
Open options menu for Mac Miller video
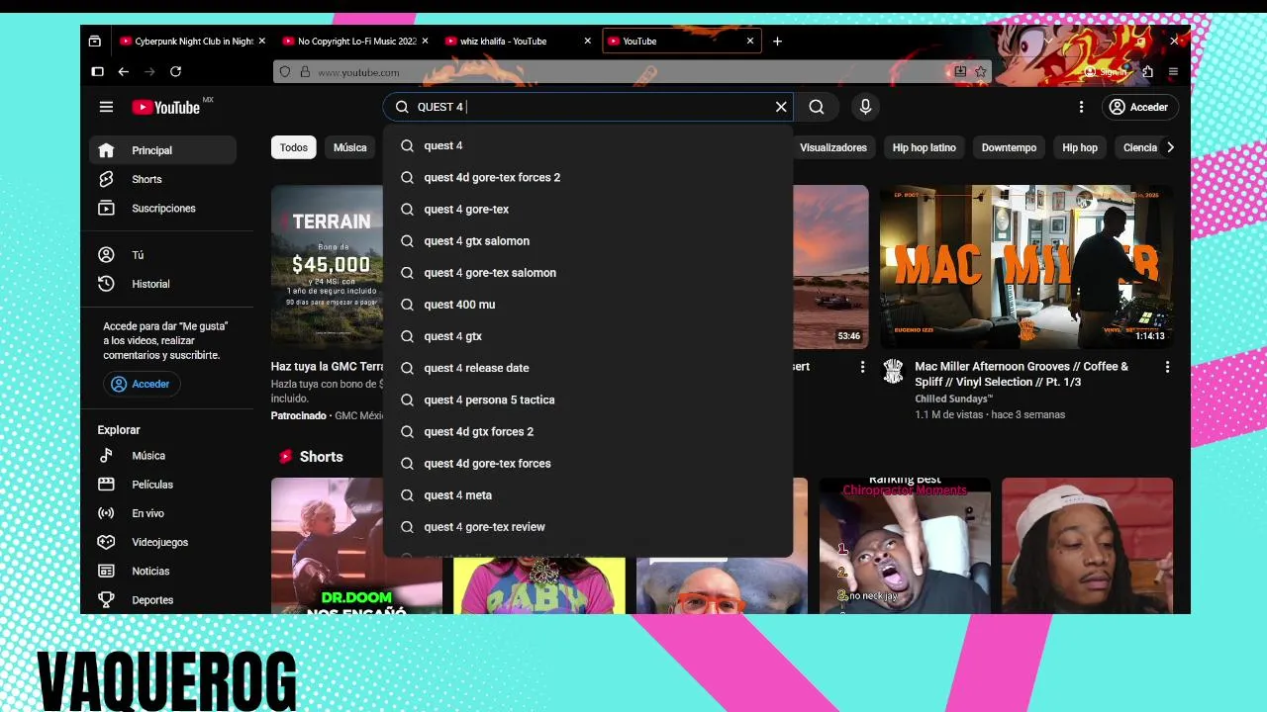(x=1167, y=367)
